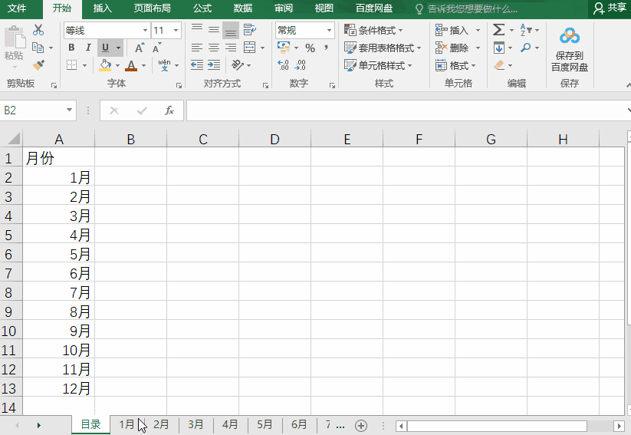Viewport: 631px width, 435px height.
Task: Open the font name 等线 dropdown
Action: [x=145, y=30]
